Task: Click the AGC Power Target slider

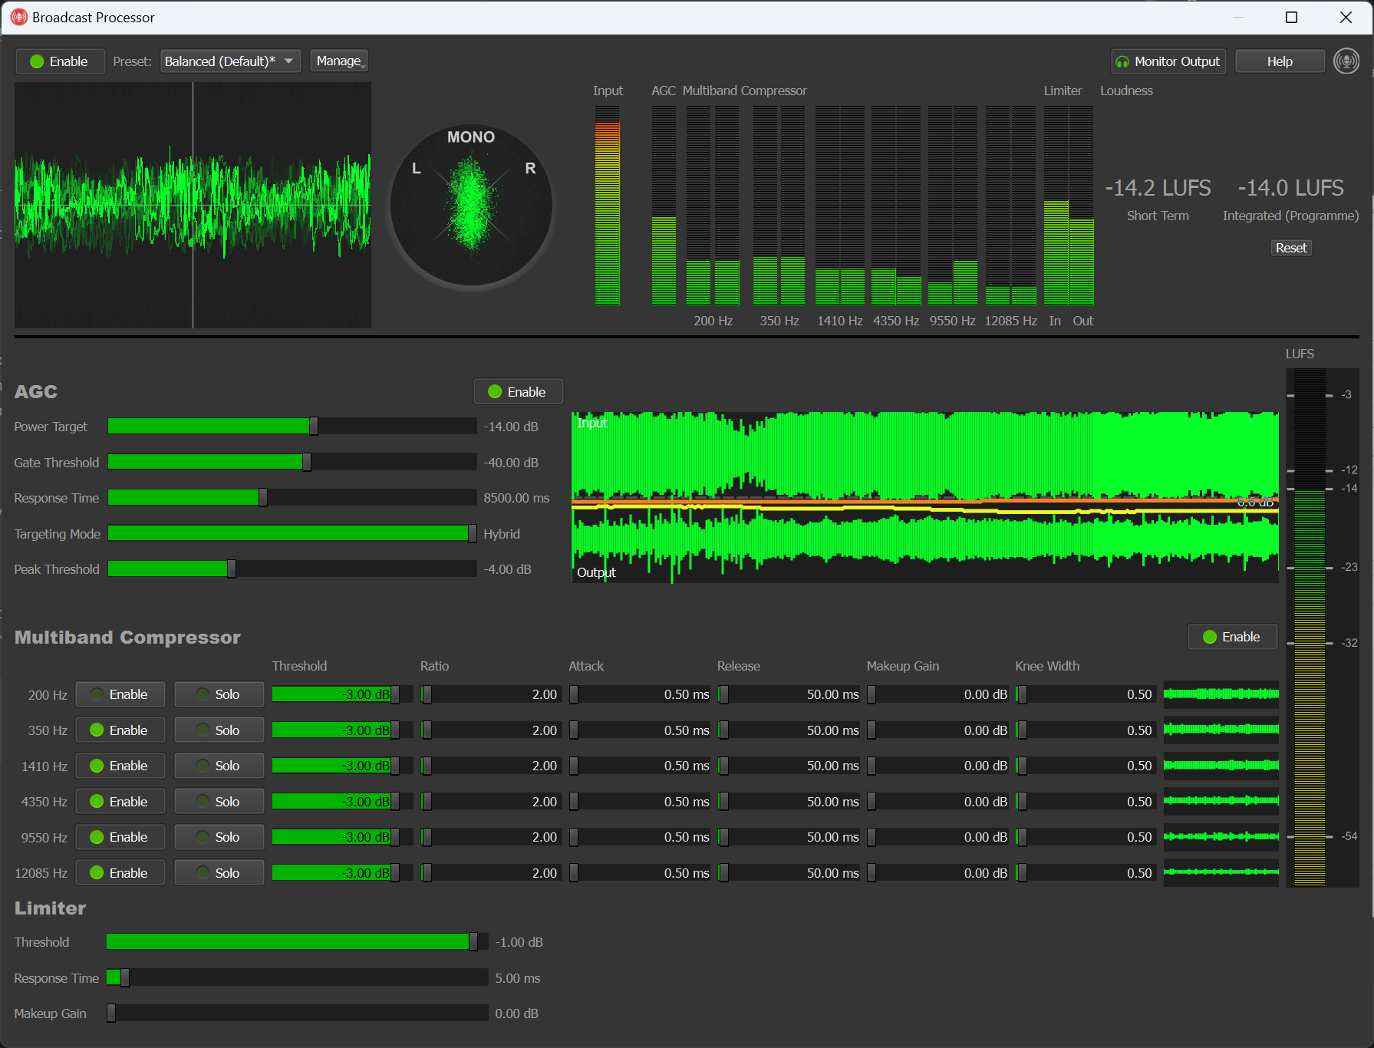Action: point(292,427)
